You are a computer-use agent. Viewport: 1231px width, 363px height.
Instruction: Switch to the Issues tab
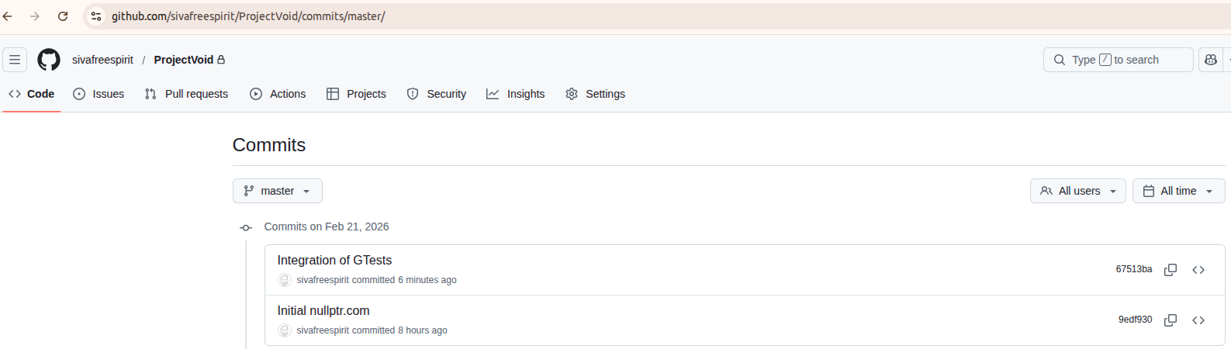pos(99,94)
